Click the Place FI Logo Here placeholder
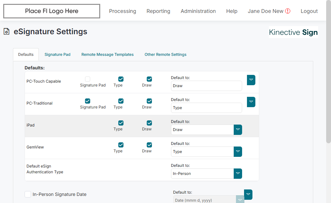The height and width of the screenshot is (203, 331). coord(52,11)
